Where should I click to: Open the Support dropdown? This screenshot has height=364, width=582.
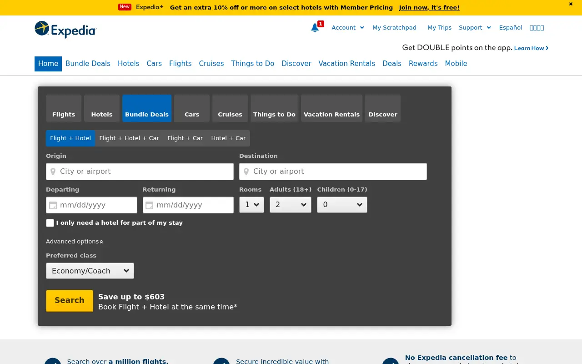click(475, 28)
